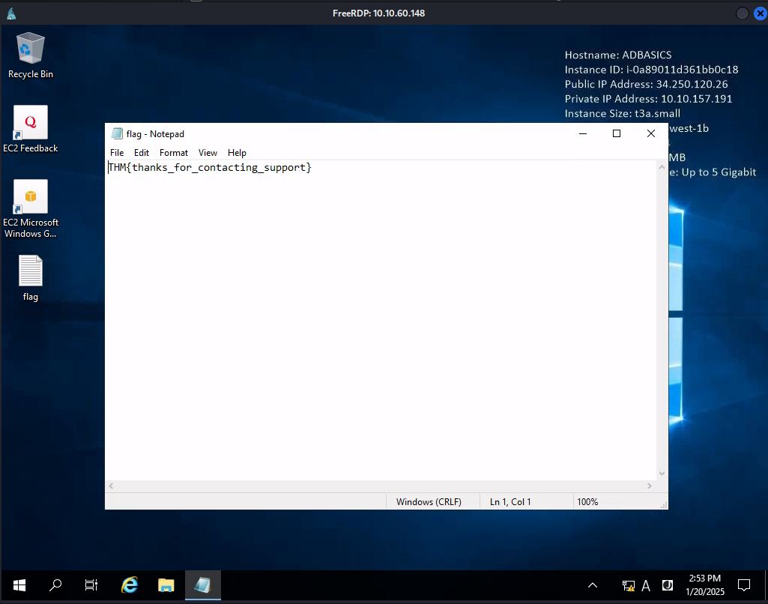Click the Start button

coord(17,585)
